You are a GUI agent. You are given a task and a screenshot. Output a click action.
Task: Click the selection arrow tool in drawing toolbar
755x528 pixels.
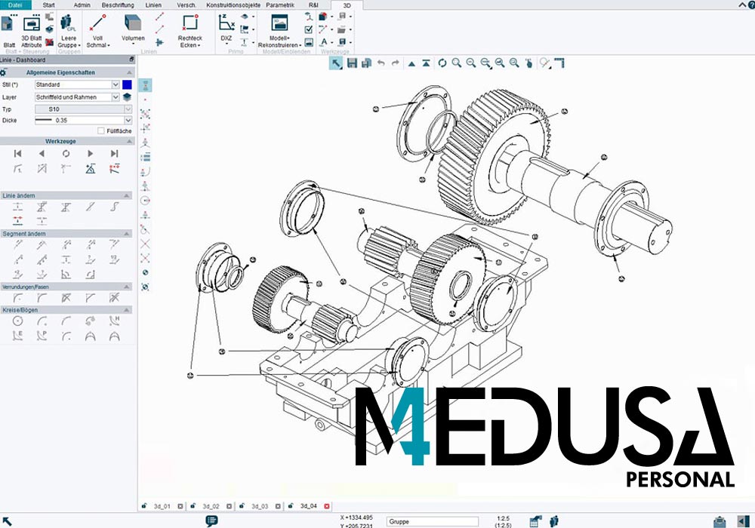336,63
